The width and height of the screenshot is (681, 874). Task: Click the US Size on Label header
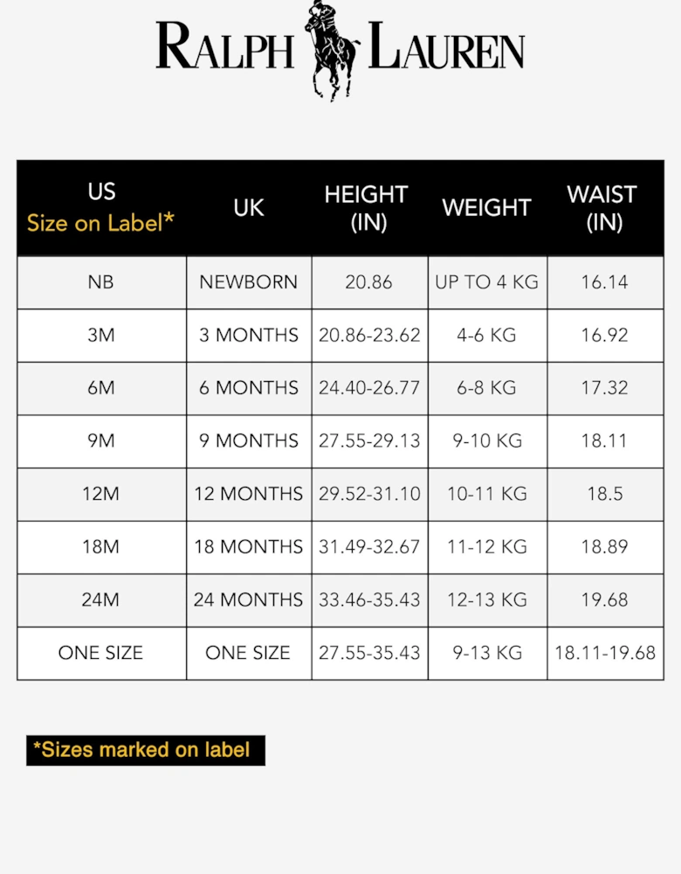coord(101,208)
